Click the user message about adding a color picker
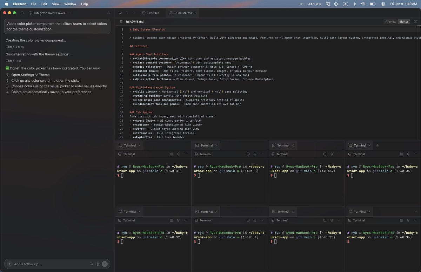Viewport: 421px width, 272px height. (x=57, y=26)
